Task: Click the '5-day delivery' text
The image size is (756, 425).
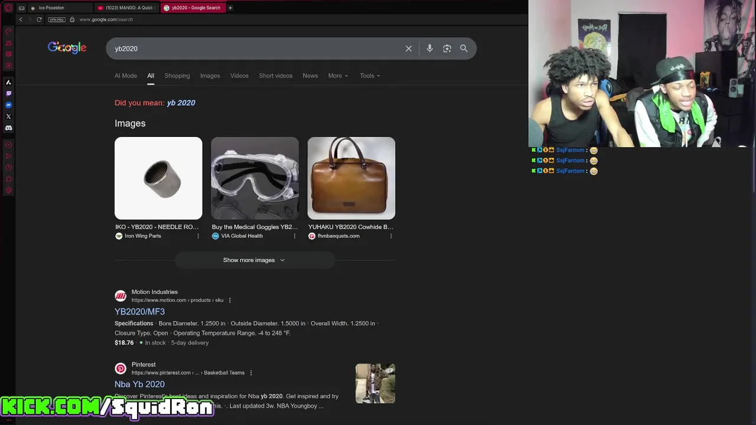Action: 190,342
